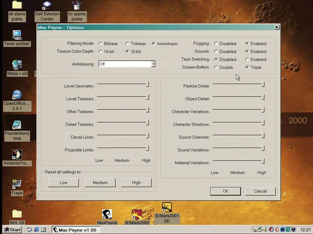
Task: Set Task Switching to Enabled
Action: [x=247, y=59]
